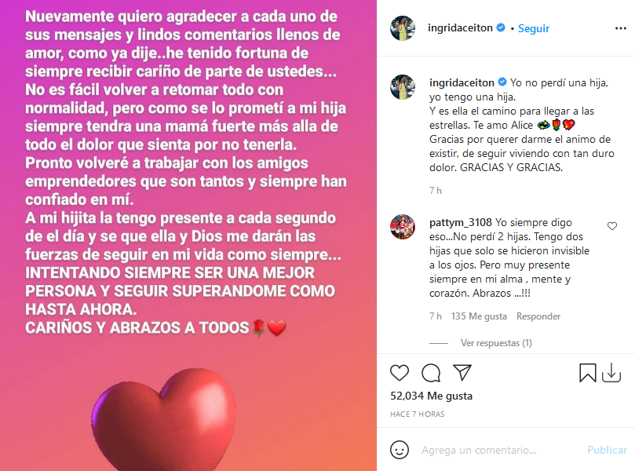The width and height of the screenshot is (635, 471).
Task: Open pattym_3108 profile avatar
Action: click(403, 227)
